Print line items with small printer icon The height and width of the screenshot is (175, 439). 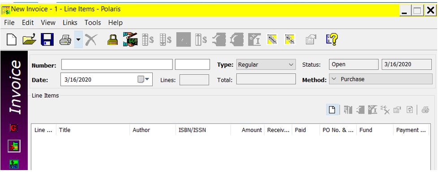pos(425,110)
